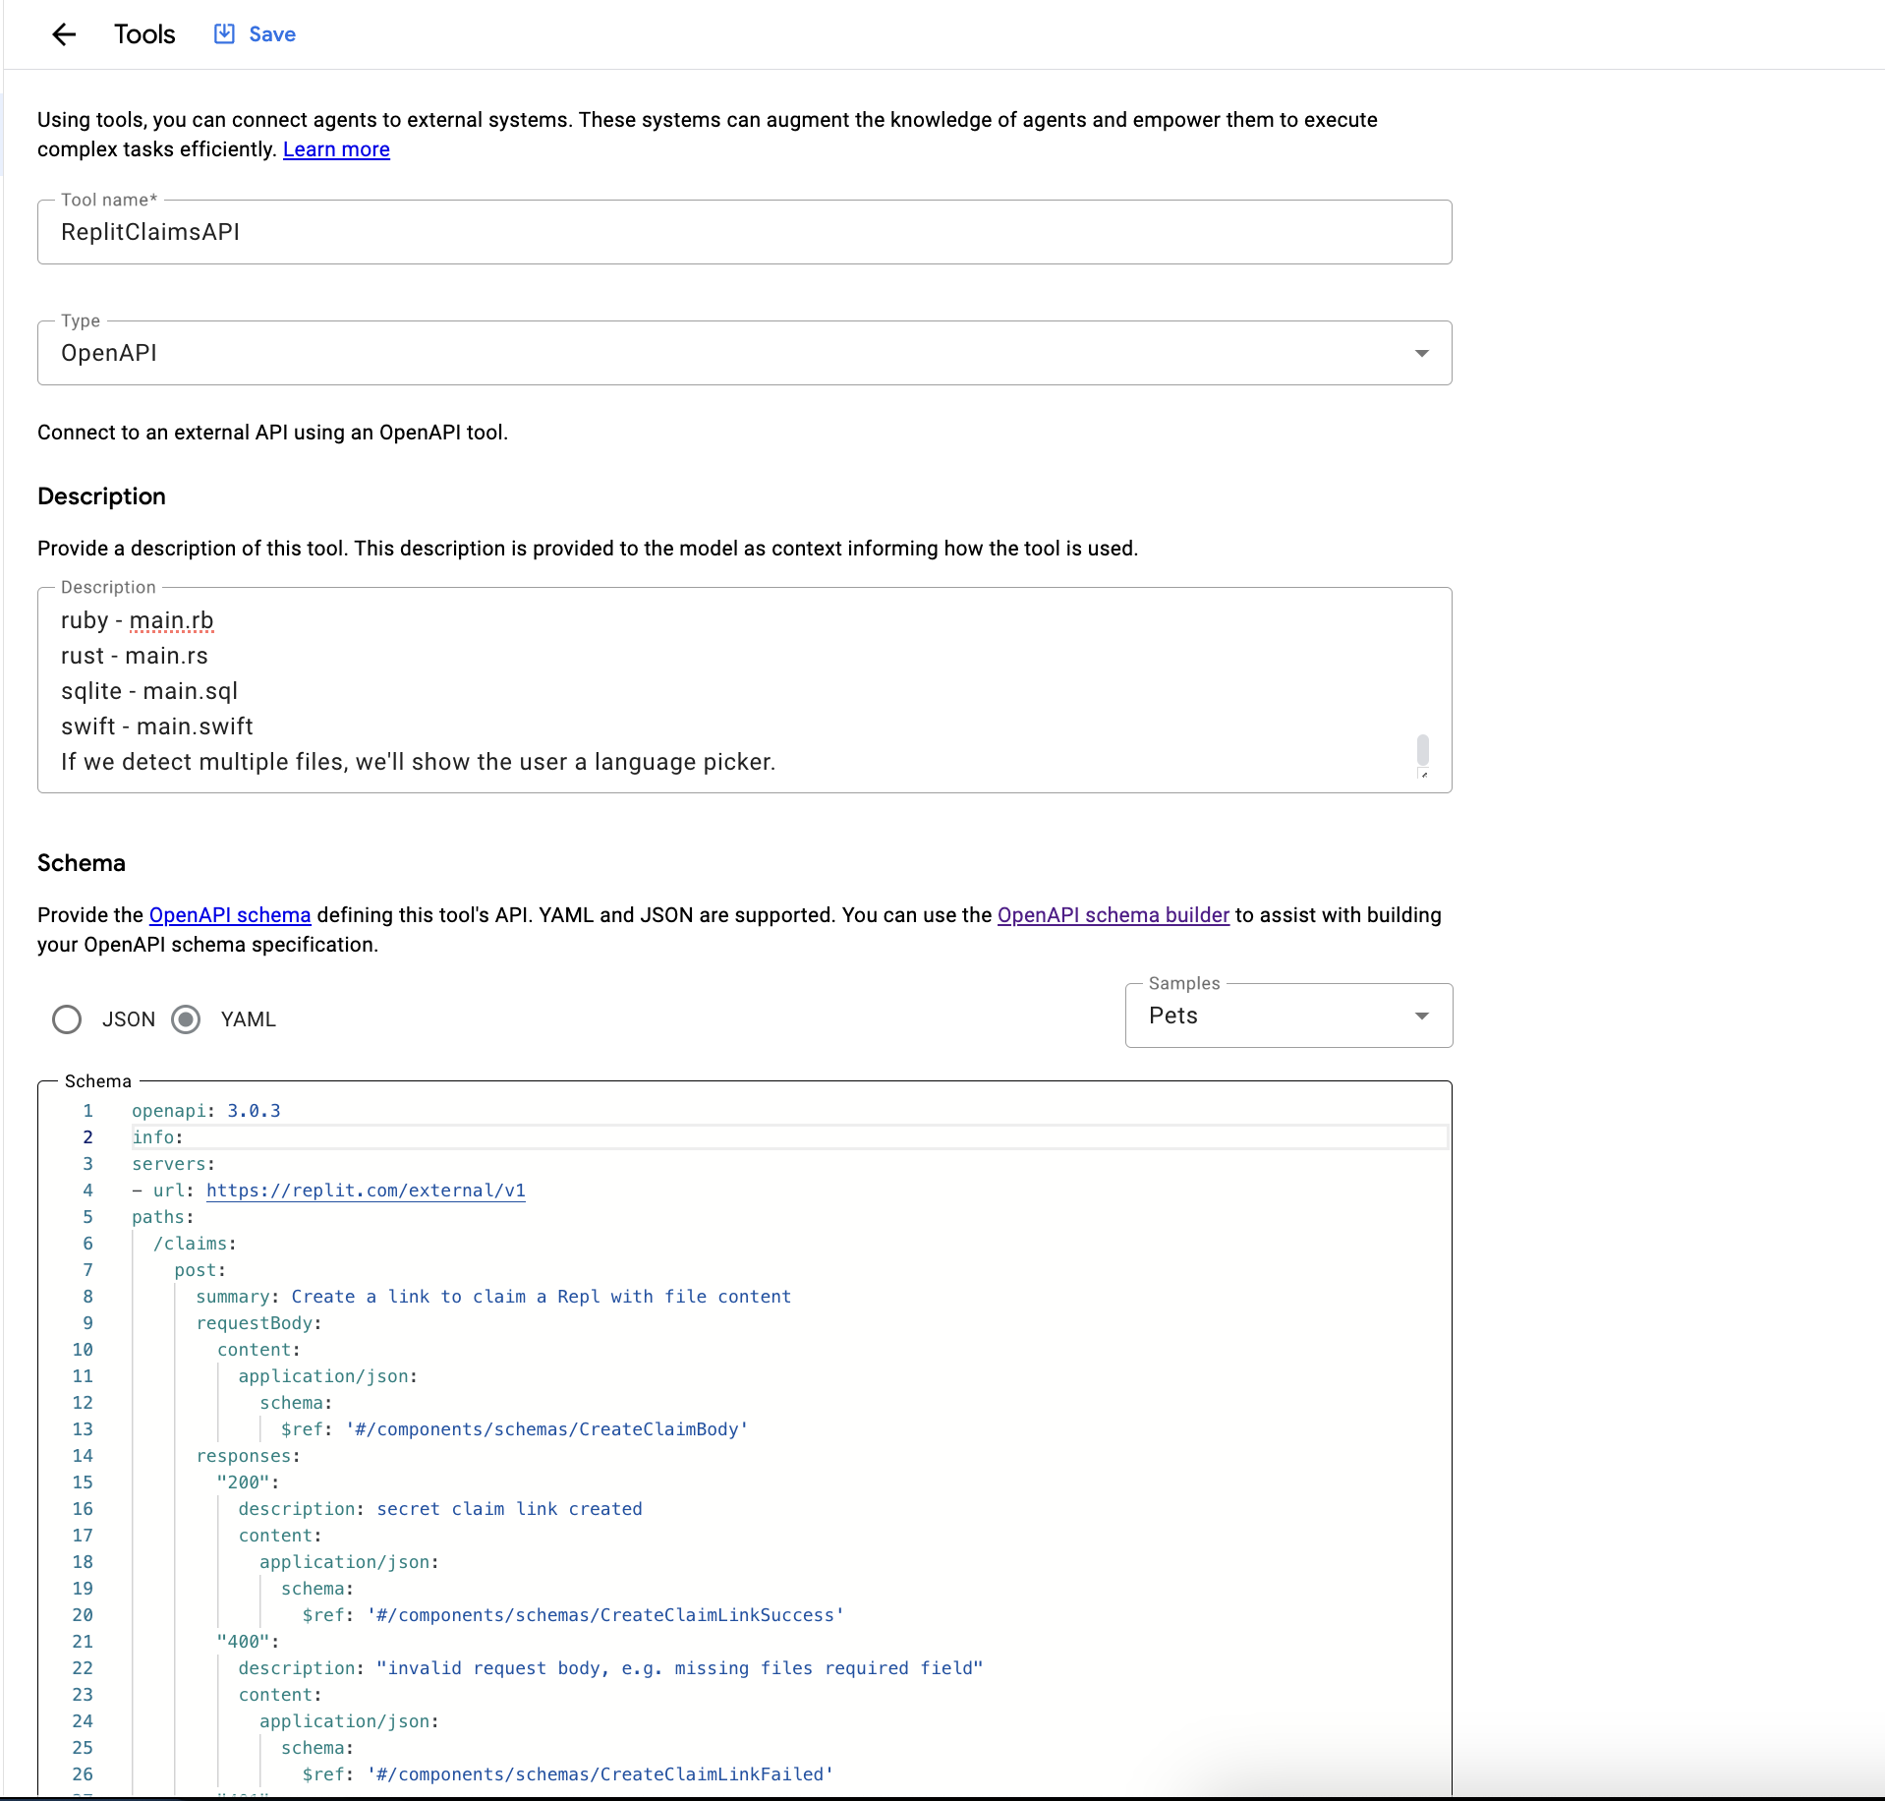Click the back arrow icon
The width and height of the screenshot is (1885, 1801).
point(64,34)
